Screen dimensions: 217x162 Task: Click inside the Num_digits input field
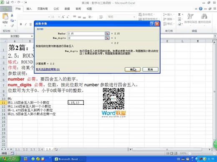click(86, 38)
